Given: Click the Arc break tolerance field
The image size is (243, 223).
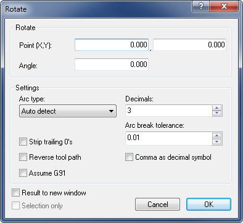Looking at the screenshot, I should click(x=168, y=138).
